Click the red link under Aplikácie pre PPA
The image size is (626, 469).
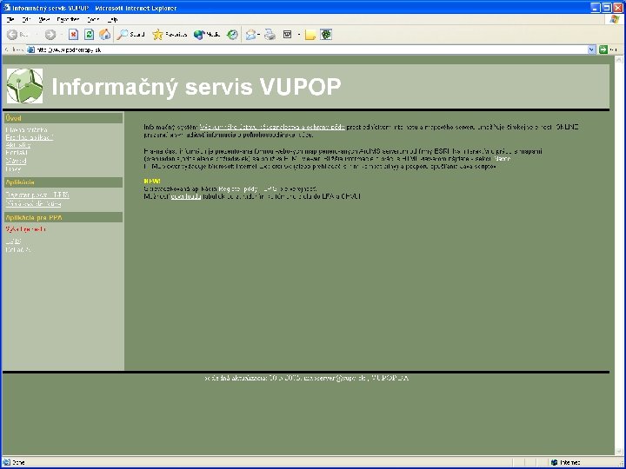coord(25,229)
